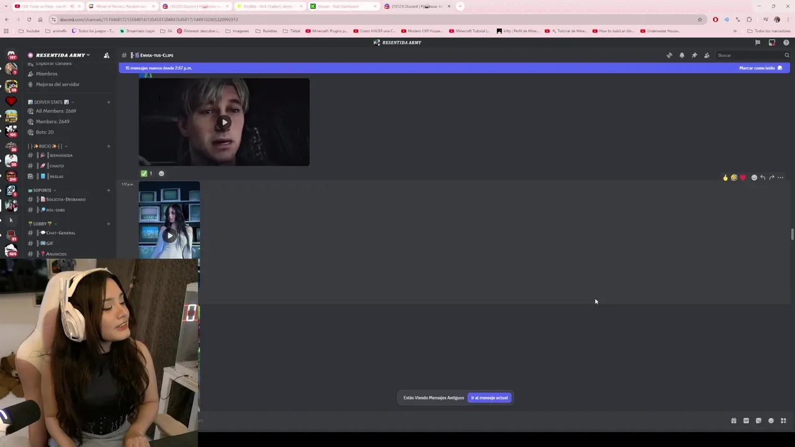Screen dimensions: 795x447
Task: Add channel to LOBBY category with plus
Action: click(x=109, y=223)
